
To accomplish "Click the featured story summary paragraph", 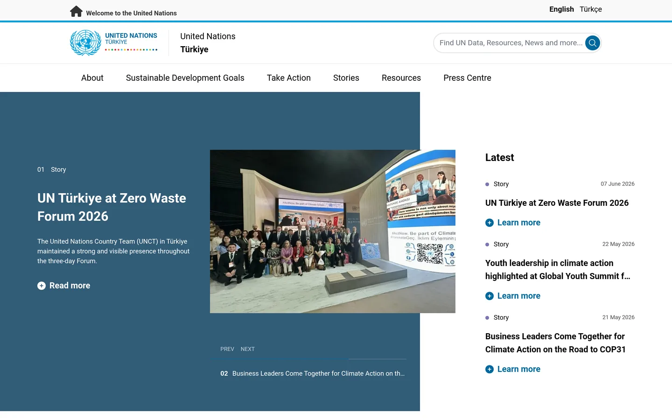I will coord(113,251).
